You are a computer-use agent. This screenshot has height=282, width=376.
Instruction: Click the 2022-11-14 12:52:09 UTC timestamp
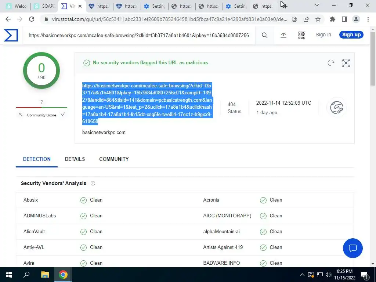[x=284, y=103]
